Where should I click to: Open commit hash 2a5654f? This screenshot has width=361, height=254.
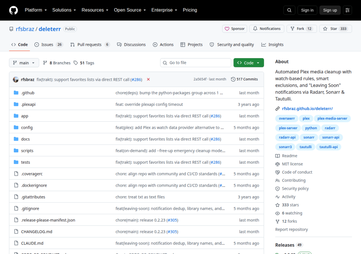tap(200, 79)
